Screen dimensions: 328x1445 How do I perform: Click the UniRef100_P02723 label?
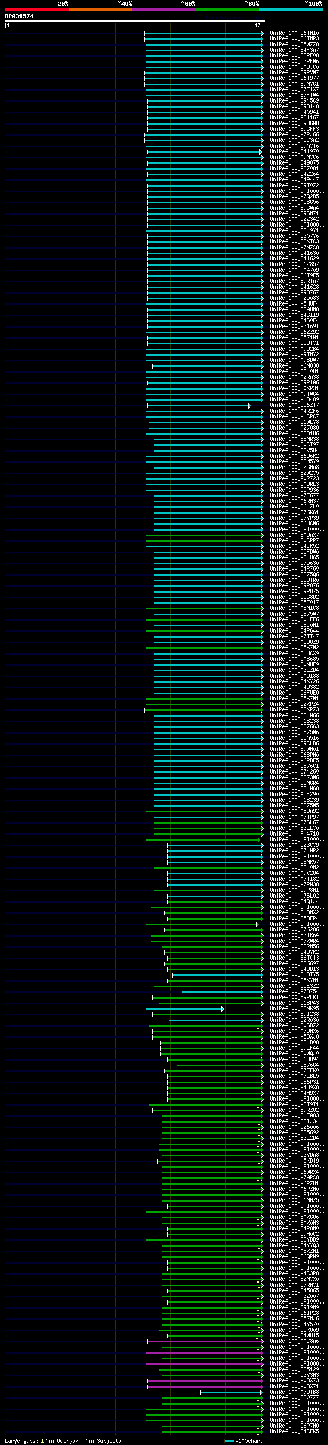click(294, 478)
